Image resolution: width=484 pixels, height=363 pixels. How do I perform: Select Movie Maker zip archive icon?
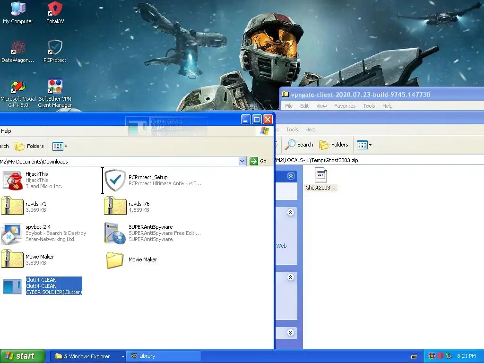[x=12, y=259]
